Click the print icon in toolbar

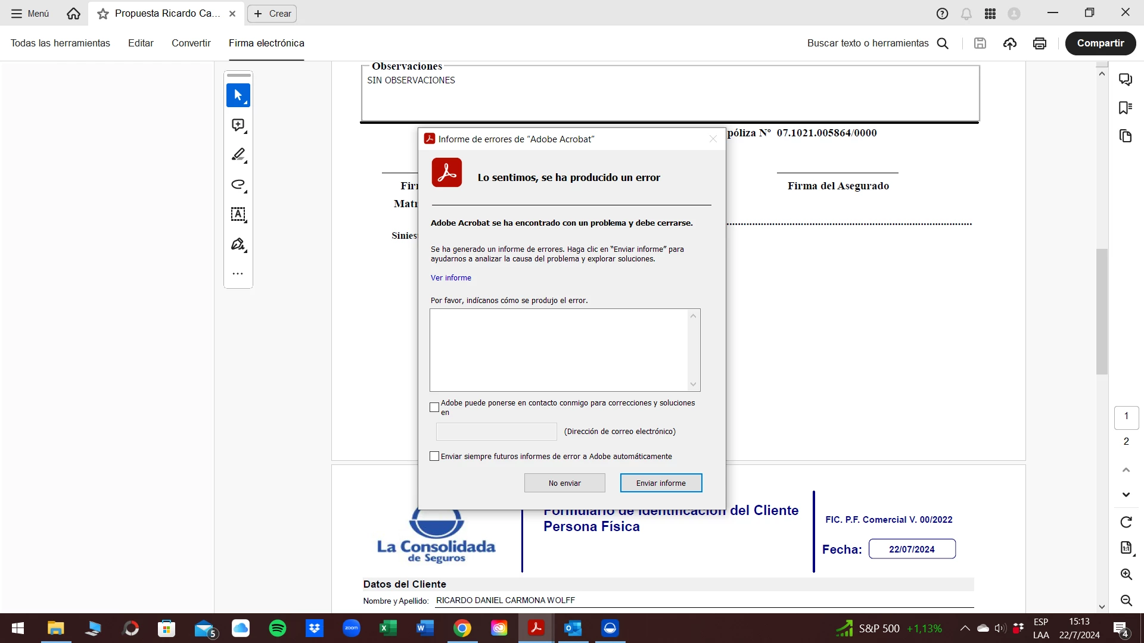point(1039,43)
